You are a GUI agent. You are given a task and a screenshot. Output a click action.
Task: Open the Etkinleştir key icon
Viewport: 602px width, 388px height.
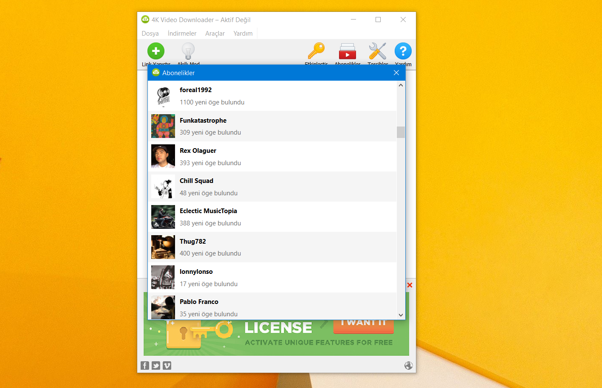316,51
